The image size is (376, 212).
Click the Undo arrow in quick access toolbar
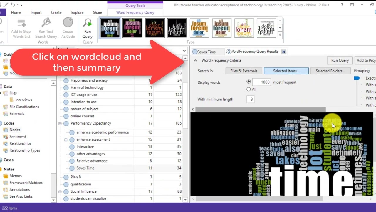12,5
